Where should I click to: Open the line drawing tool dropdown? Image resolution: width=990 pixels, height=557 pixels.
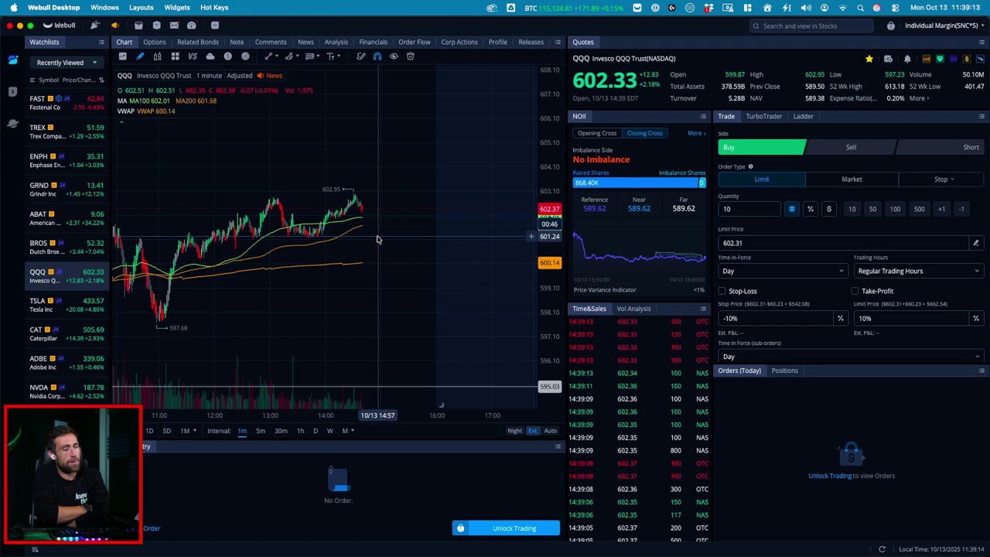[270, 56]
